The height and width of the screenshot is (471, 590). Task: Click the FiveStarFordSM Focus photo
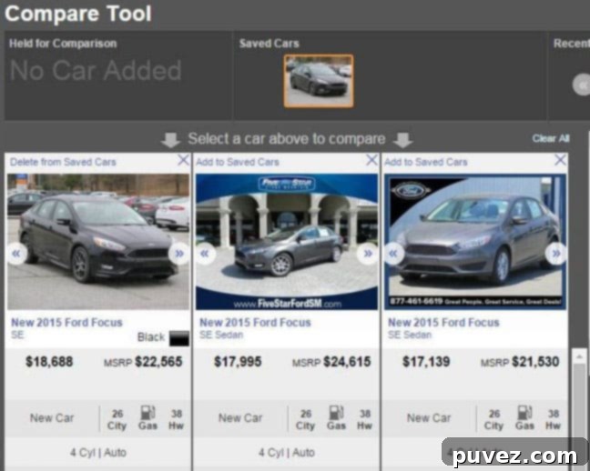coord(287,241)
